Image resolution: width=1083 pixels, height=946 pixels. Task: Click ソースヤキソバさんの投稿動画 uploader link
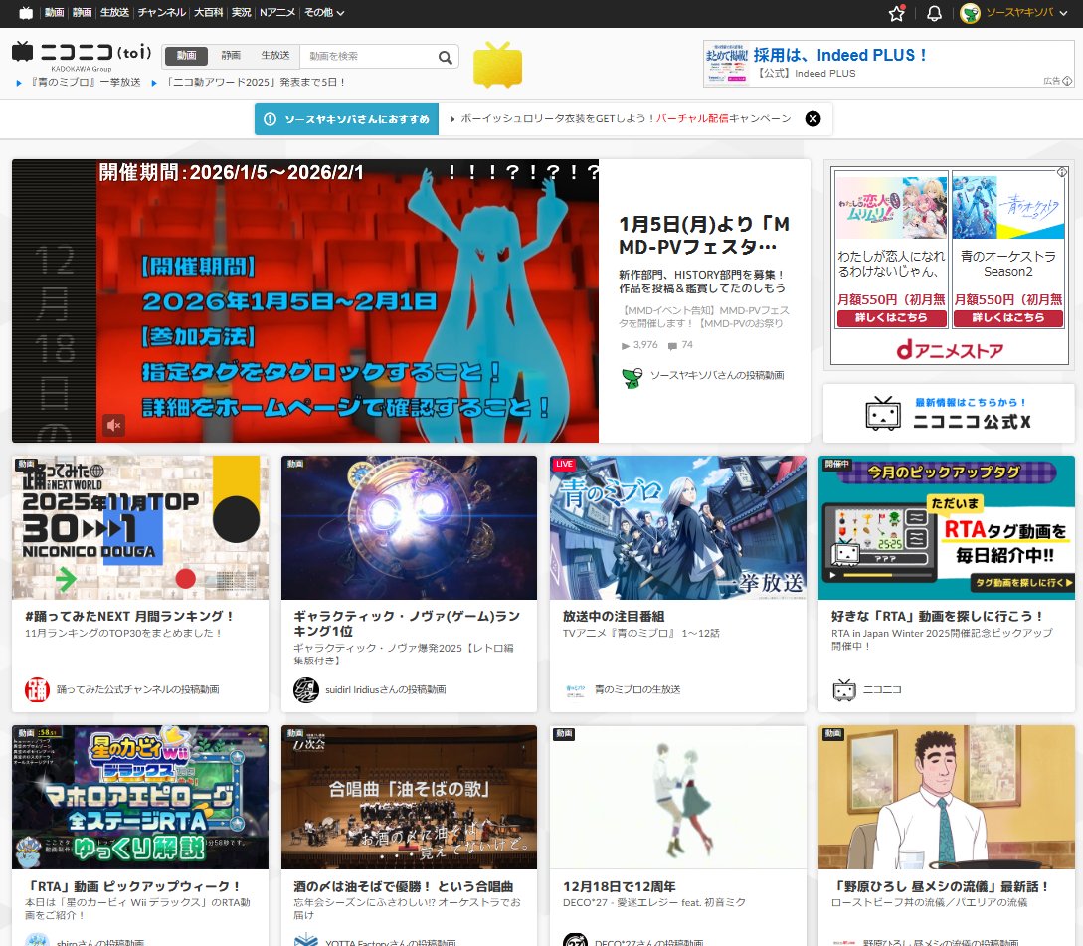717,375
